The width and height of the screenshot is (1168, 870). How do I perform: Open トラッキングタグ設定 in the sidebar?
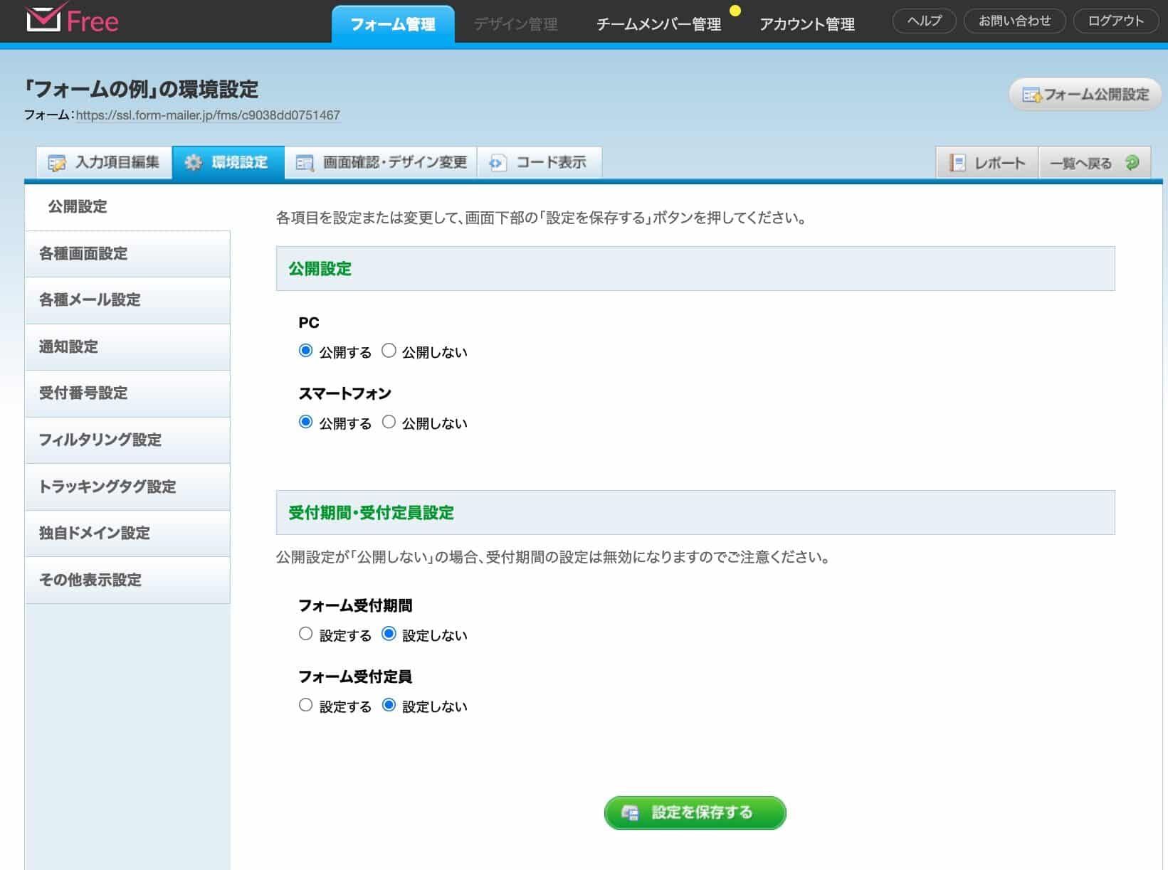(x=107, y=487)
